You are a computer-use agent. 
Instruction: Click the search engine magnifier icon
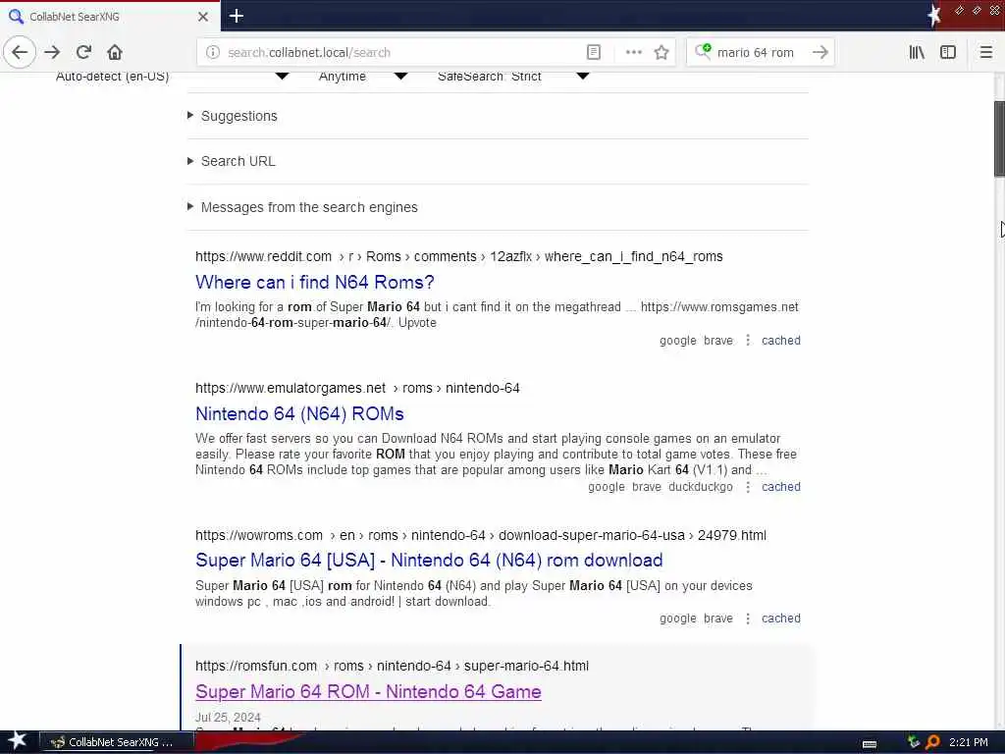point(703,52)
